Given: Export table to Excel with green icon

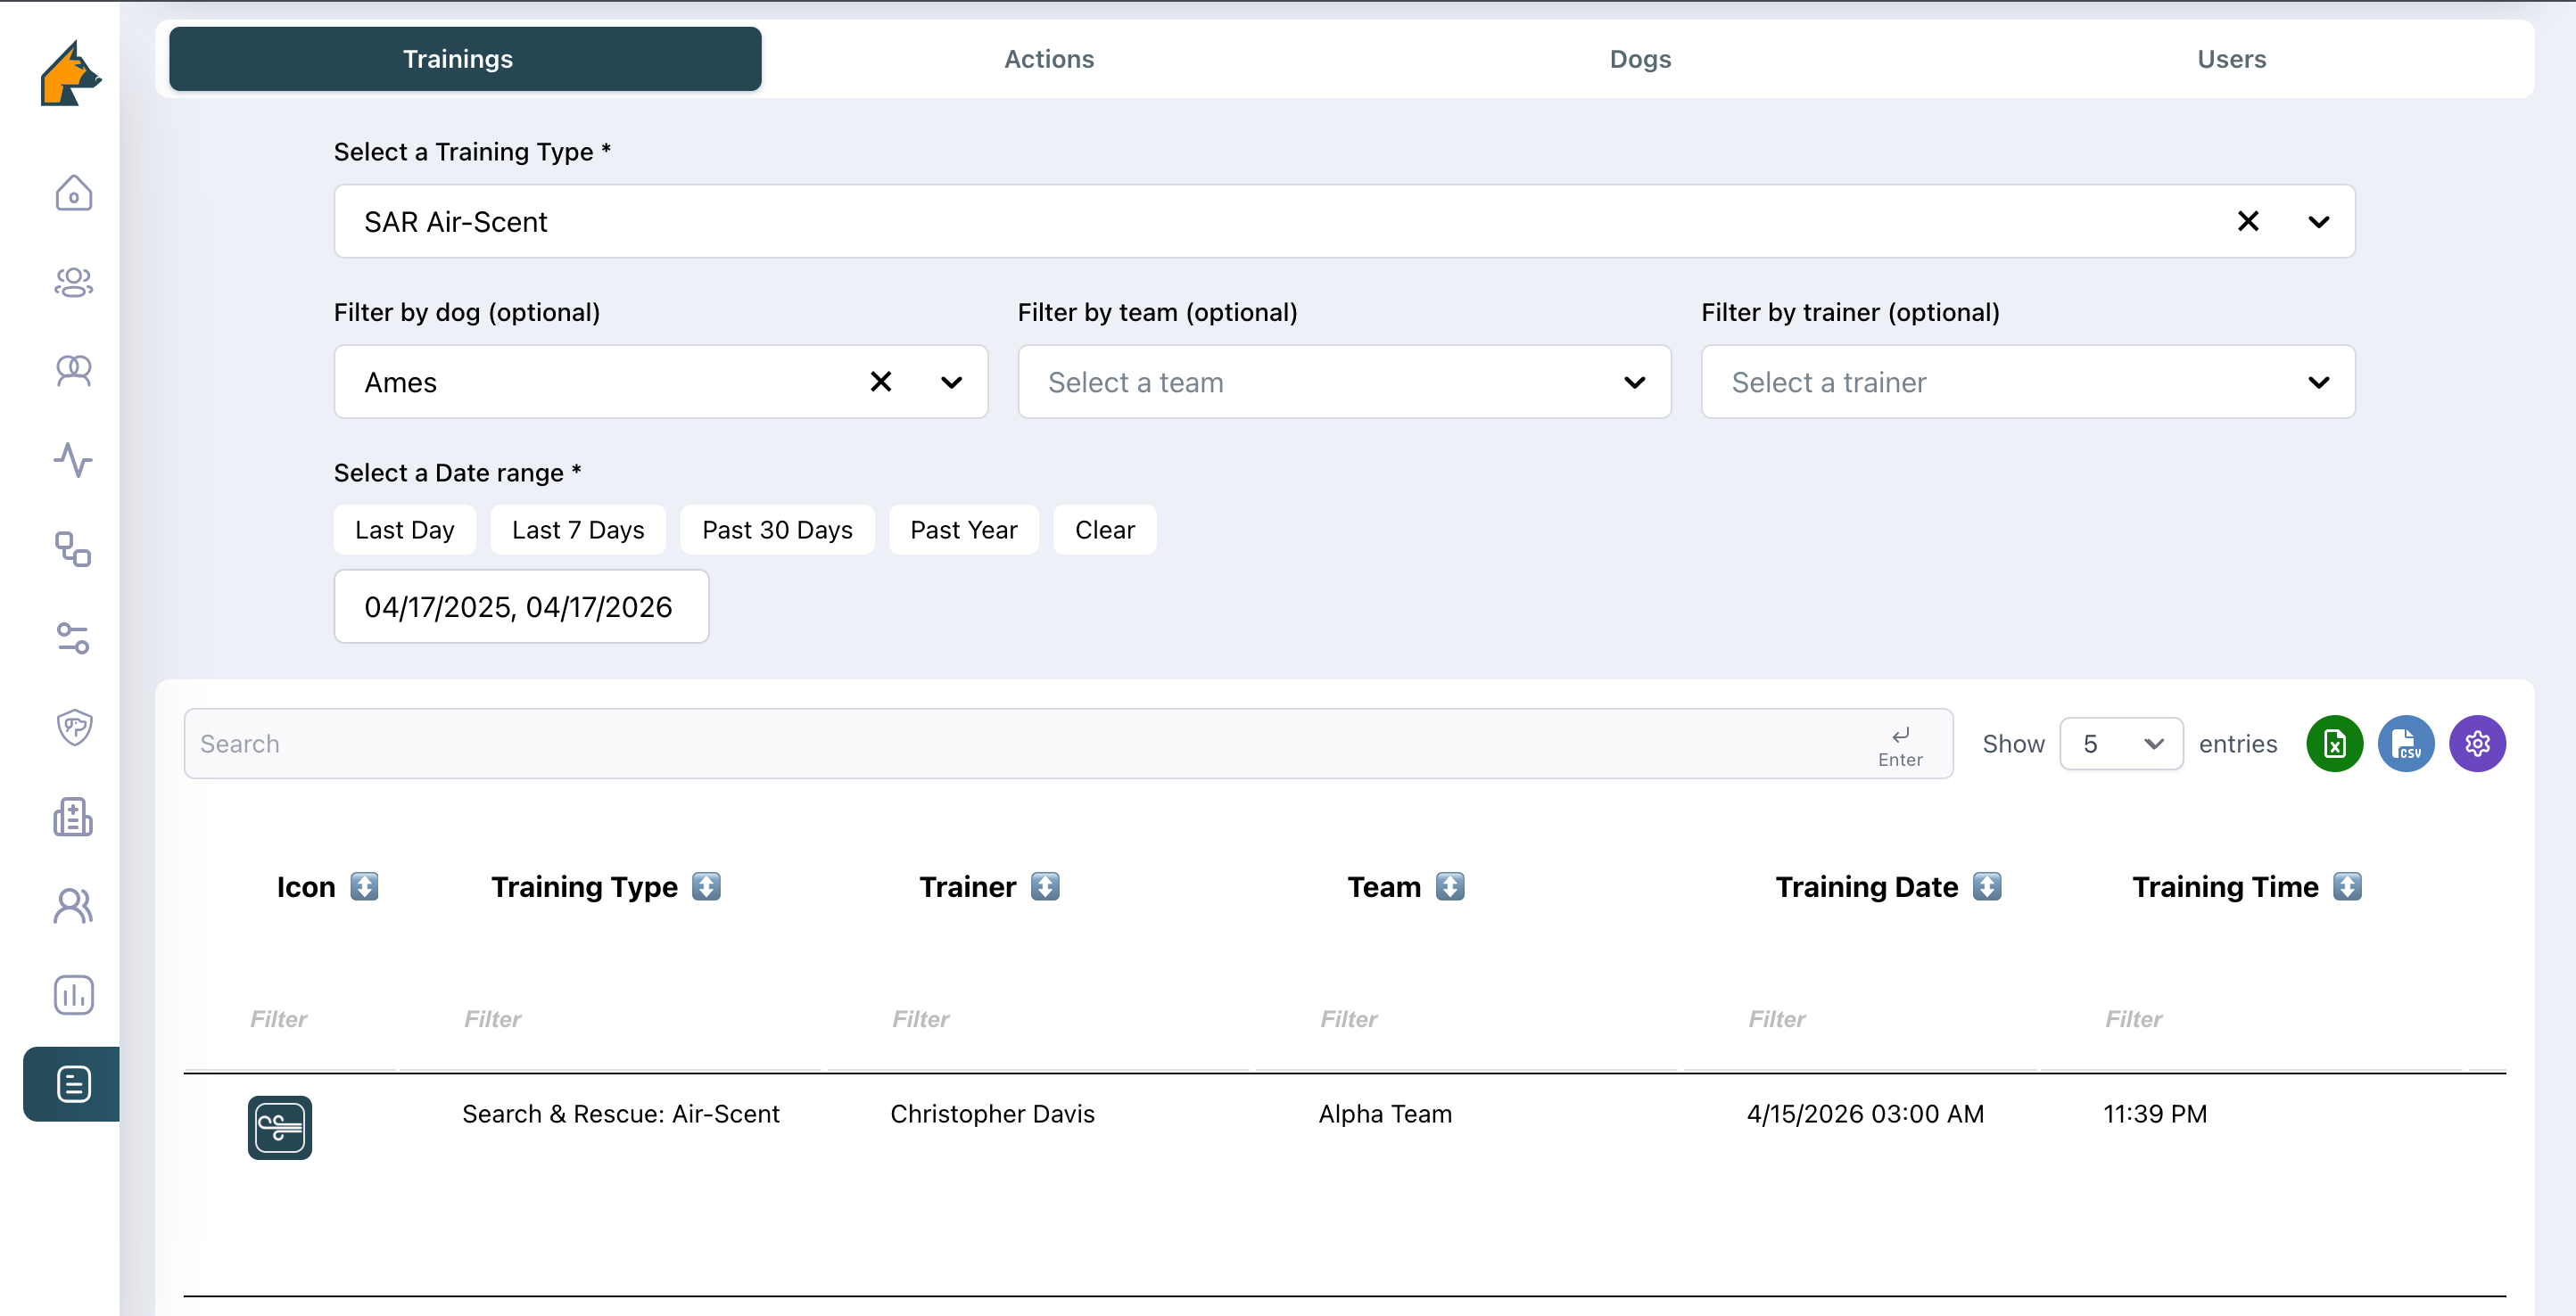Looking at the screenshot, I should pos(2333,744).
